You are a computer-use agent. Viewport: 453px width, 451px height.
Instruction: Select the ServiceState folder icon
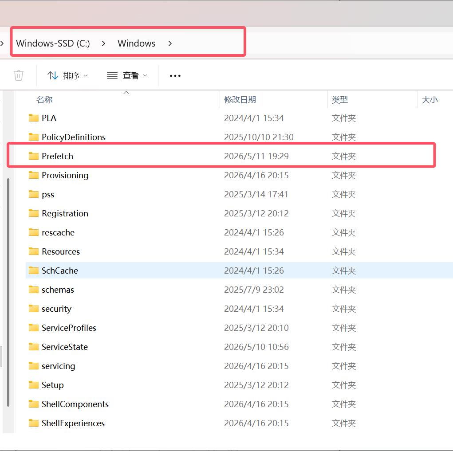coord(34,346)
